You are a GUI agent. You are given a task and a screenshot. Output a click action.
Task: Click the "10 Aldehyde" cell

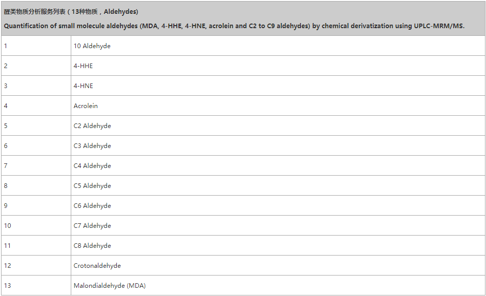click(92, 46)
